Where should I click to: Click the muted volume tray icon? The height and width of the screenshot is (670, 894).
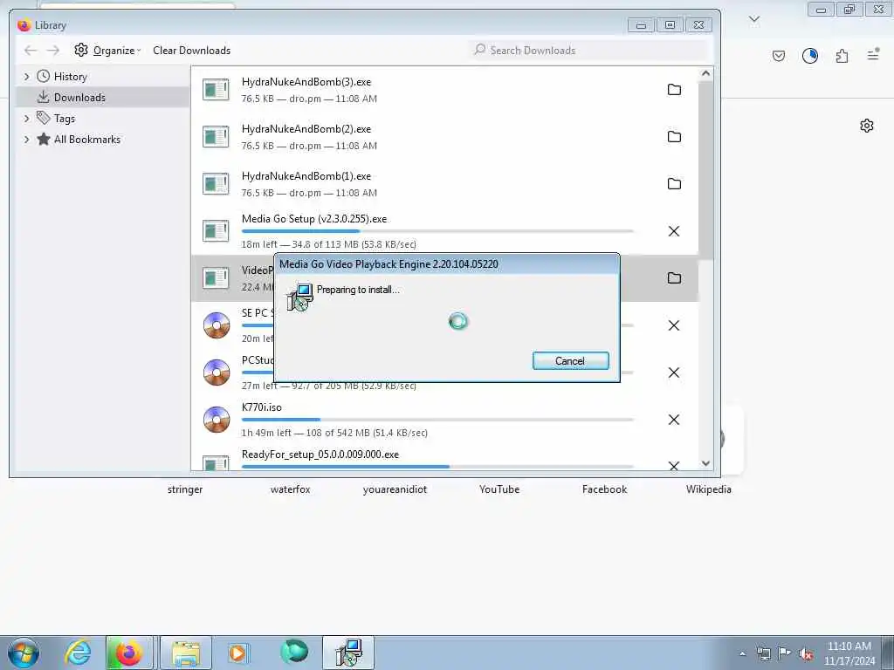tap(805, 653)
